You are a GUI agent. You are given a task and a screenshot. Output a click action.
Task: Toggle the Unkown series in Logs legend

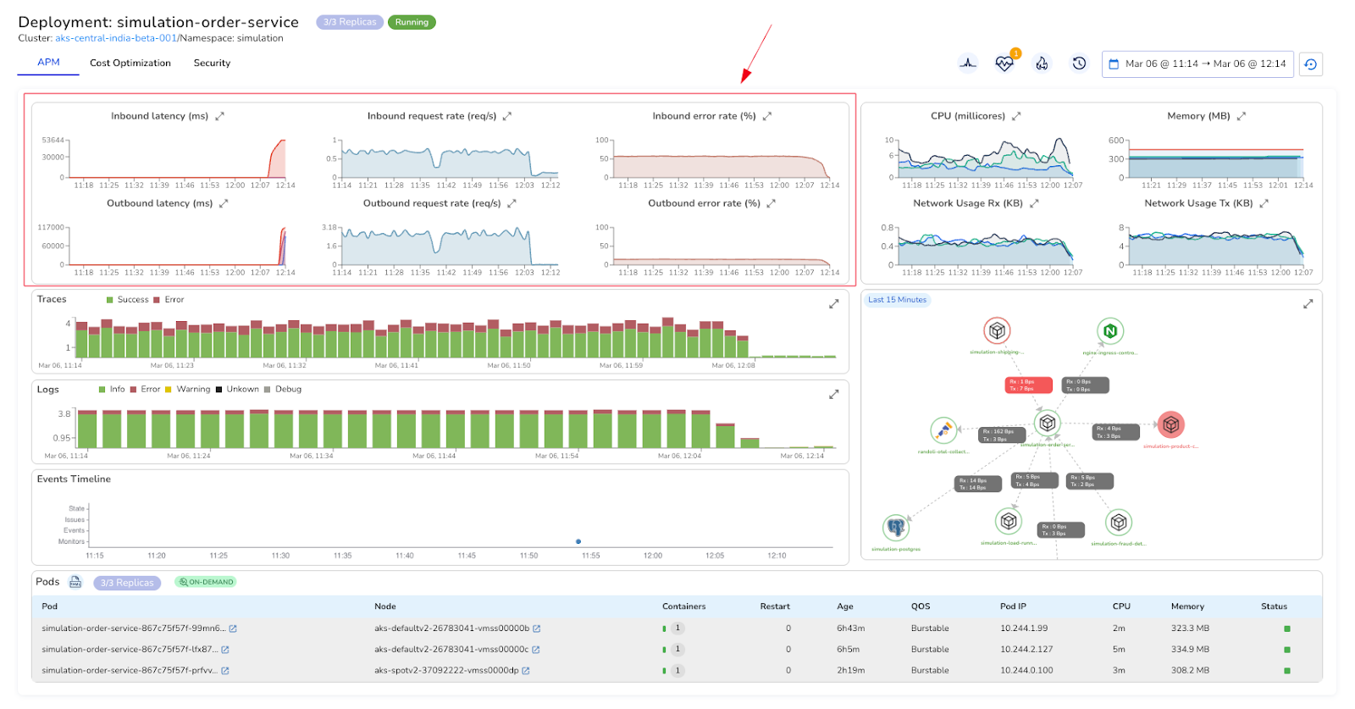coord(237,390)
